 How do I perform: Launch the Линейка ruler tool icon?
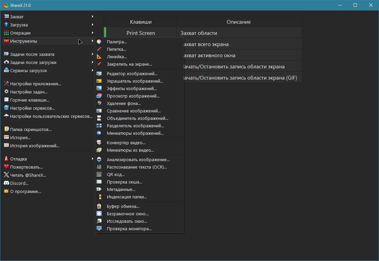pos(99,57)
